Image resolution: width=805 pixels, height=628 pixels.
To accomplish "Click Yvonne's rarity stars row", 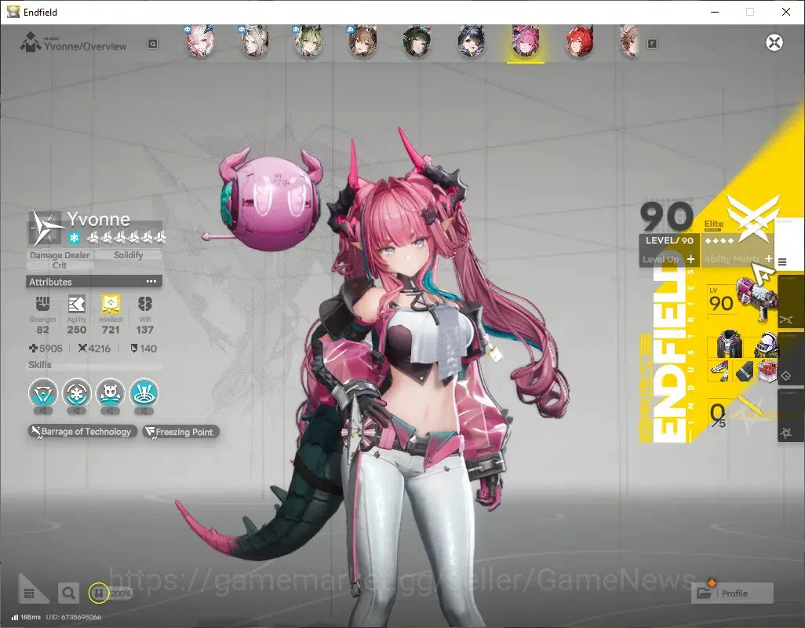I will tap(126, 237).
